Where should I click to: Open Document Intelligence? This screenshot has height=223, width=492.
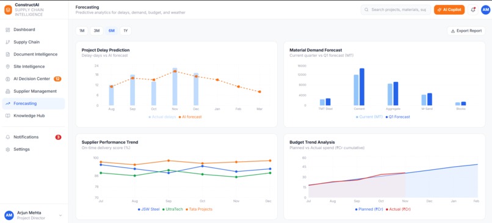[33, 54]
